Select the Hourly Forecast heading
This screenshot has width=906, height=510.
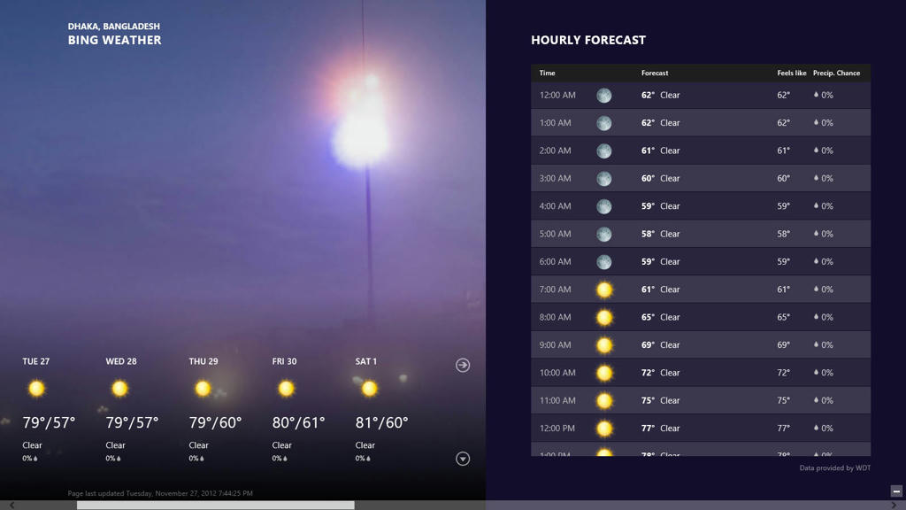(x=588, y=40)
